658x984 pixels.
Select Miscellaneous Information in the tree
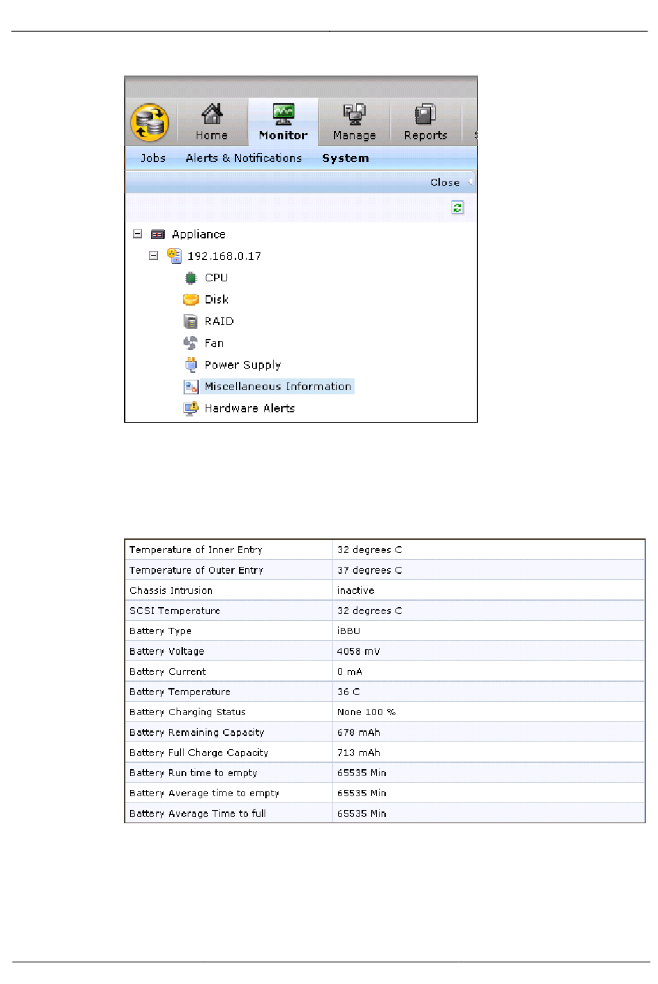(x=278, y=387)
